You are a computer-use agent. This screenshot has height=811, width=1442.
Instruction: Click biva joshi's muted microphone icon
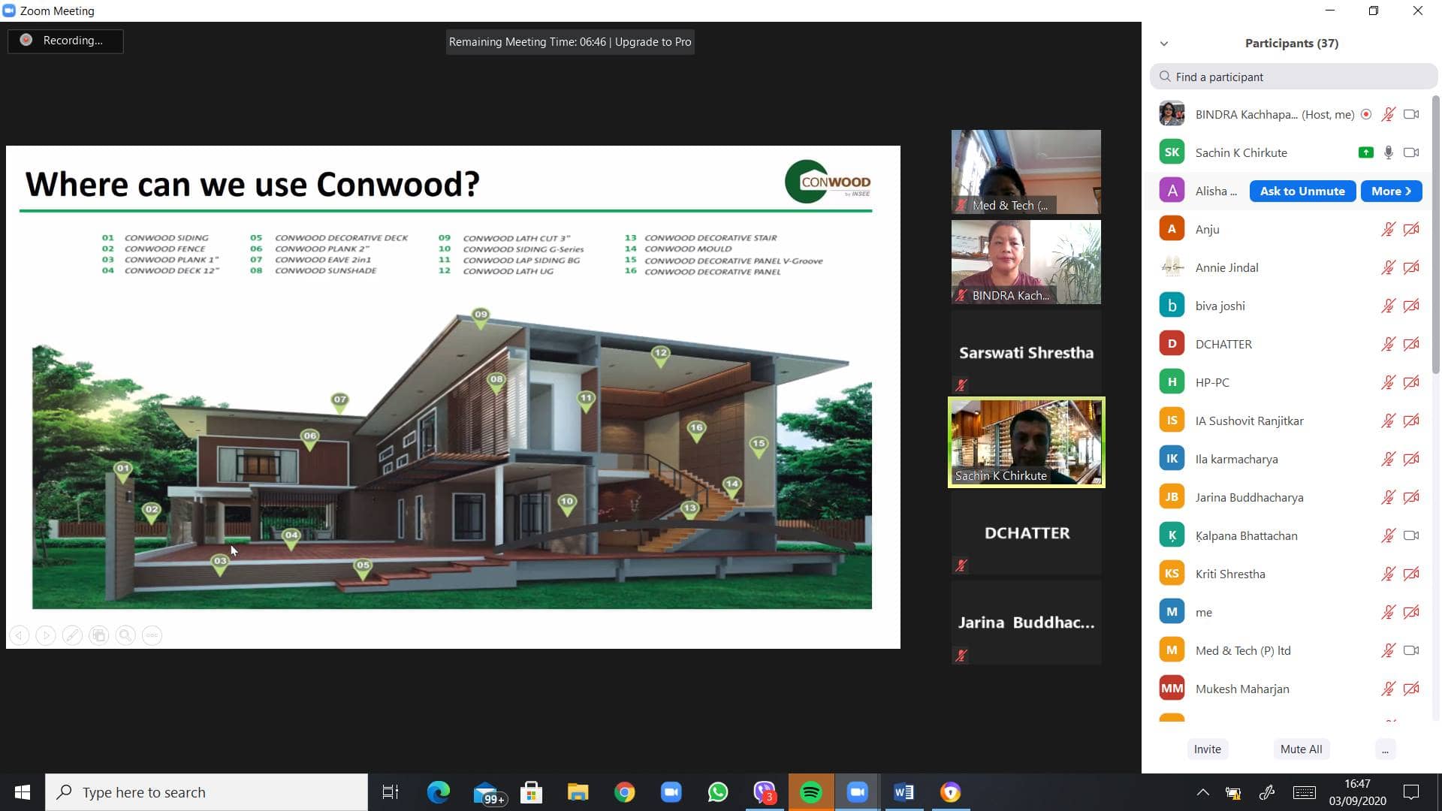[1388, 306]
